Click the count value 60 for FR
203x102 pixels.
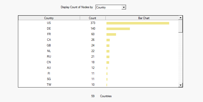[93, 34]
